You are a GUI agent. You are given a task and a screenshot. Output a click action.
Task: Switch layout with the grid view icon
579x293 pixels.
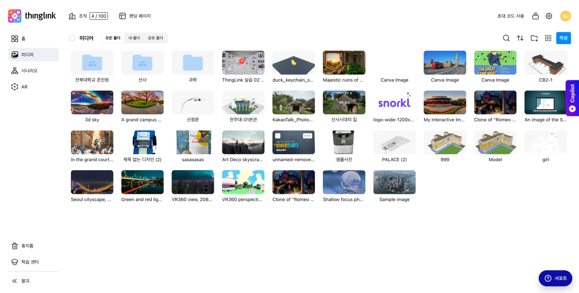click(548, 38)
